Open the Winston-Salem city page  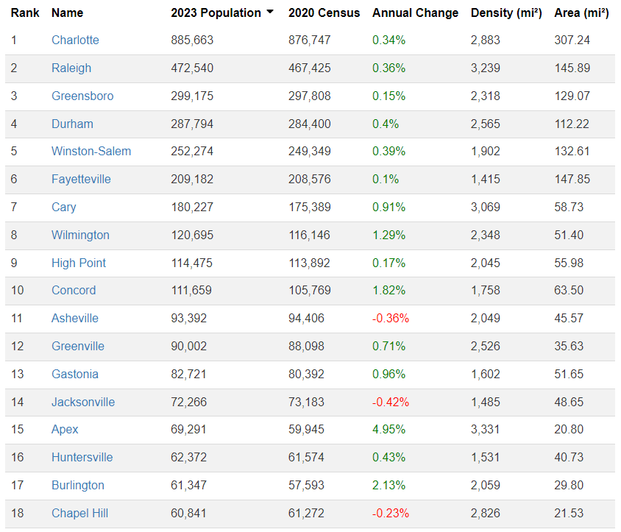(x=91, y=151)
